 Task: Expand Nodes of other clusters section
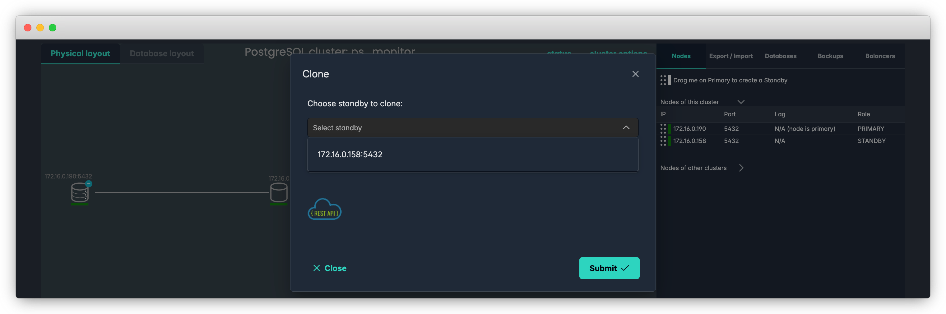pos(741,168)
